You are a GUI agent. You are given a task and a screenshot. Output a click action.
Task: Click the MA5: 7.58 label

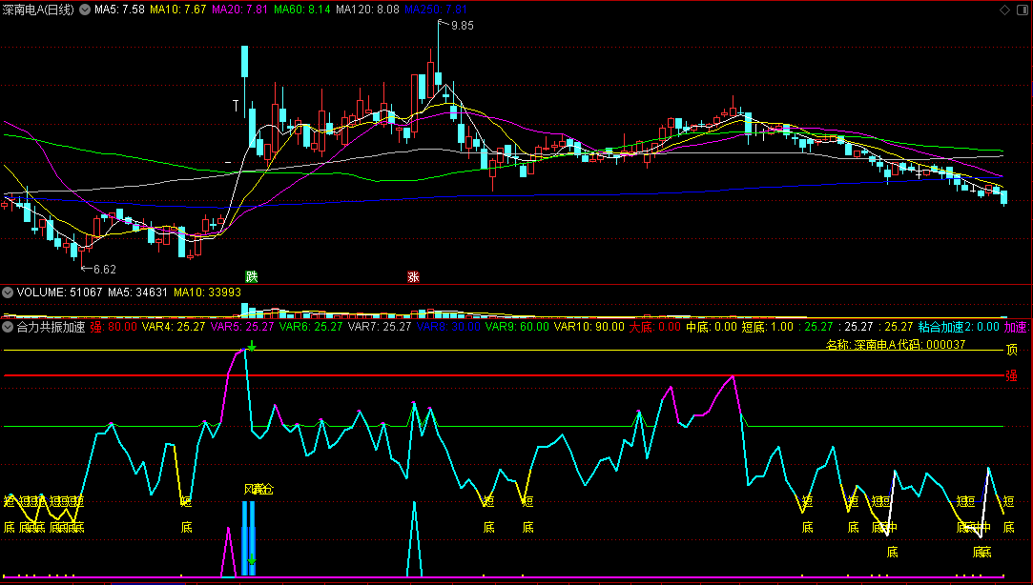119,10
